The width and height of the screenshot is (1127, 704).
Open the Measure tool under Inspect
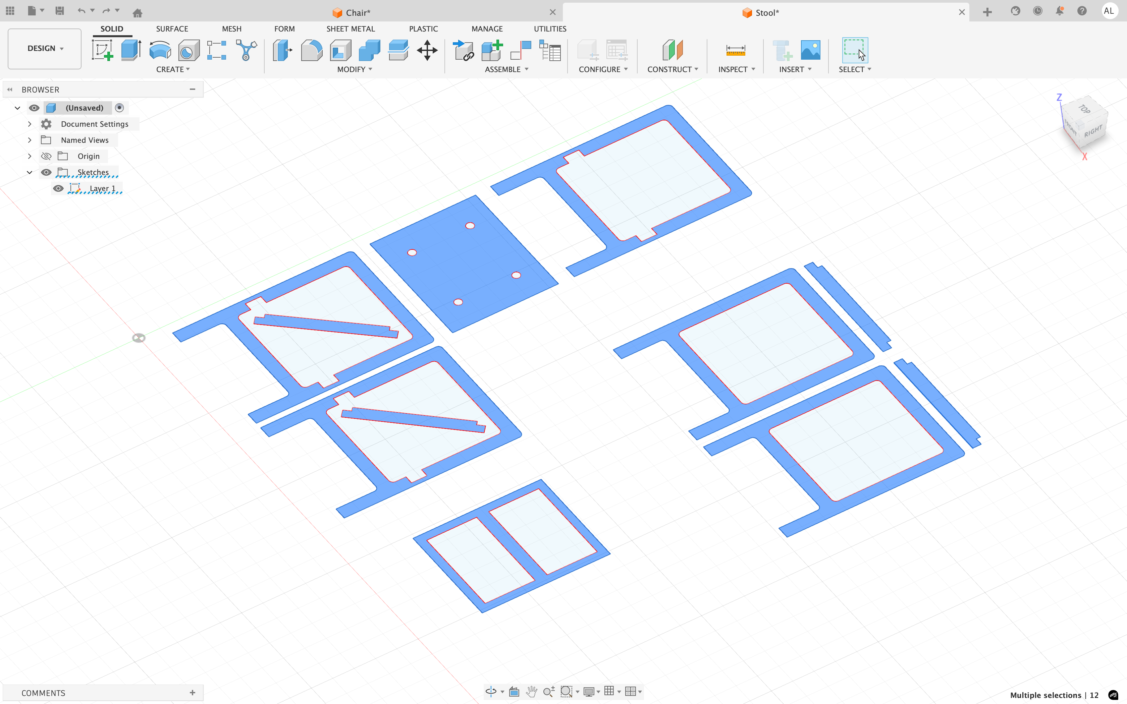point(735,50)
